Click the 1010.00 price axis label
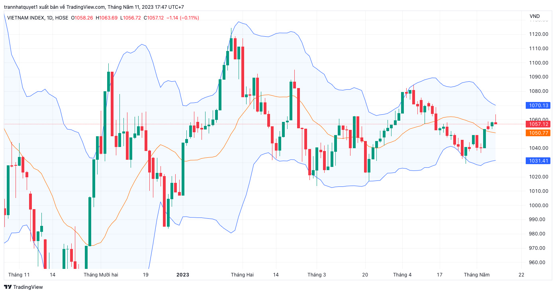Viewport: 556px width, 294px height. [539, 191]
